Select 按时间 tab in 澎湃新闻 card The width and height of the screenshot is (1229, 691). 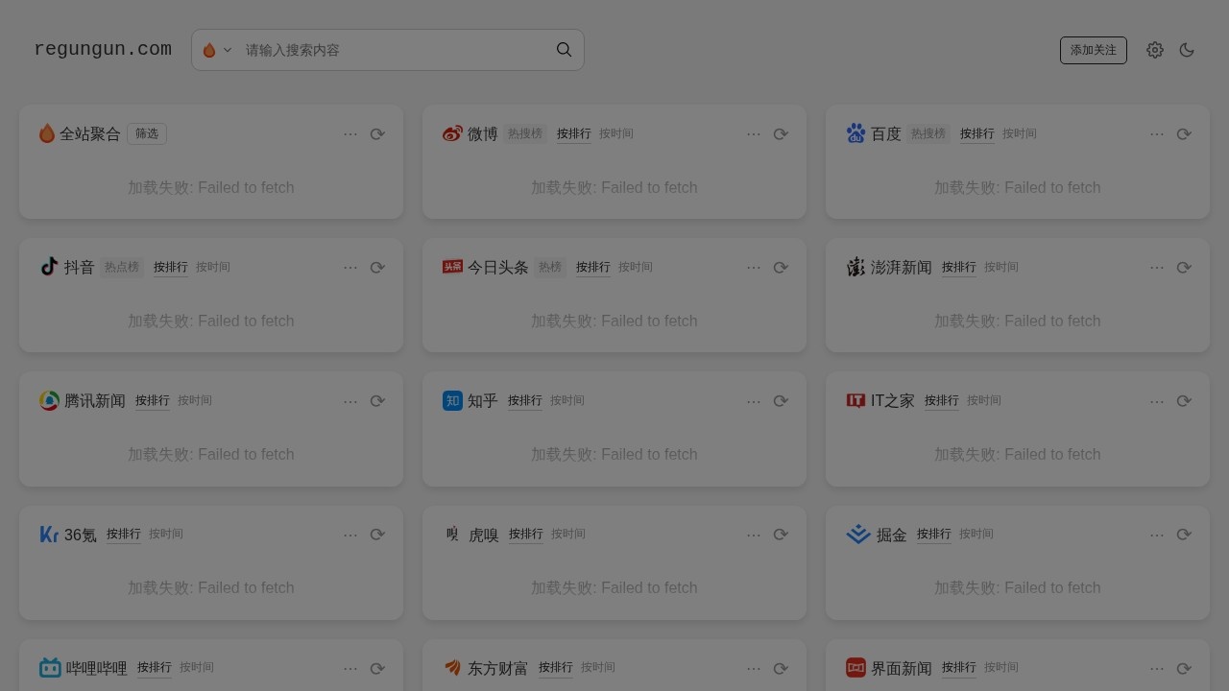point(1001,267)
